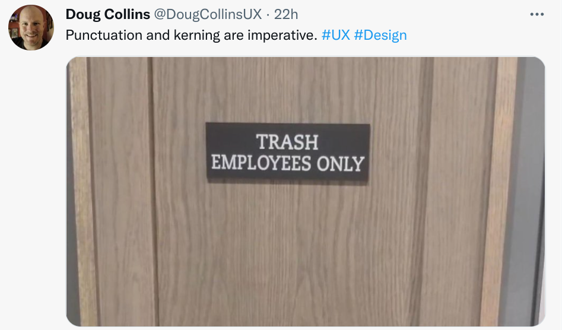
Task: Click the word TRASH on the sign
Action: click(287, 142)
